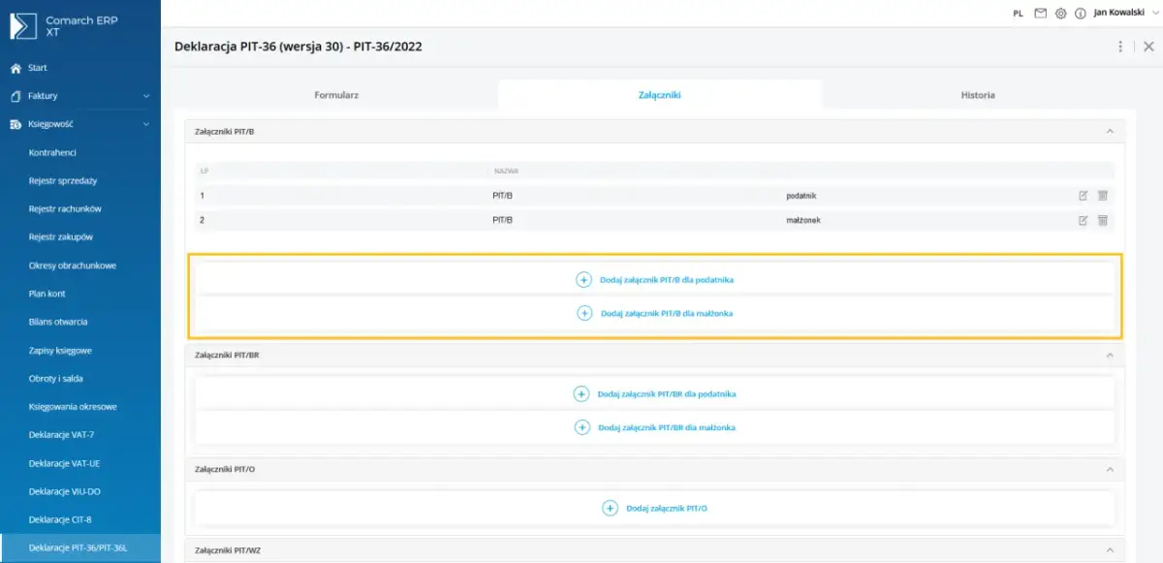Click Dodaj załącznik PIT/BR dla podatnika
Image resolution: width=1163 pixels, height=563 pixels.
point(667,394)
